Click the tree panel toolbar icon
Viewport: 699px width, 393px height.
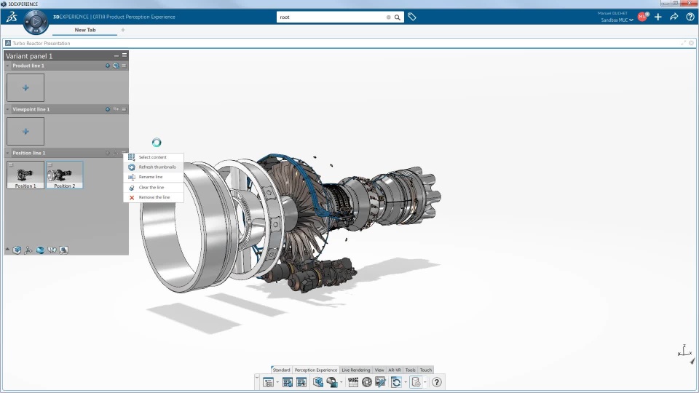click(x=269, y=382)
